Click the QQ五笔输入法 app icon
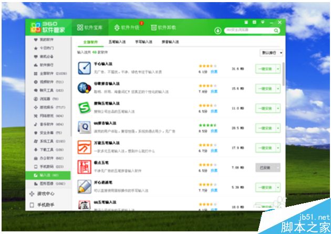The width and height of the screenshot is (331, 234). (84, 205)
